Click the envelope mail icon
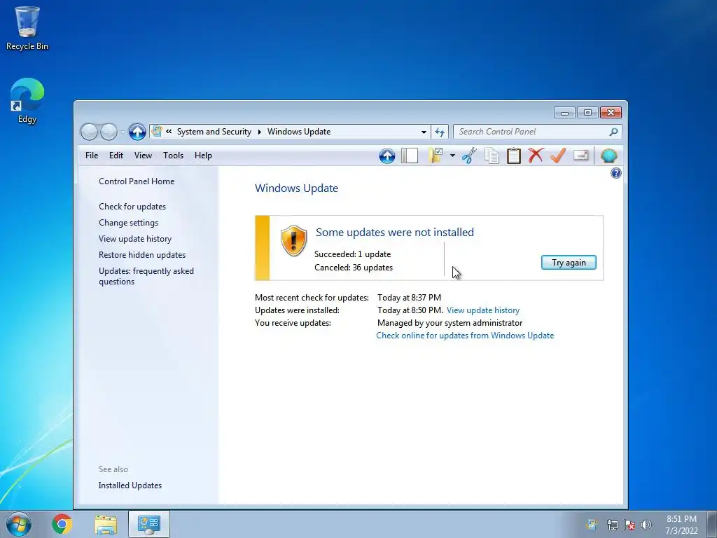 (580, 156)
